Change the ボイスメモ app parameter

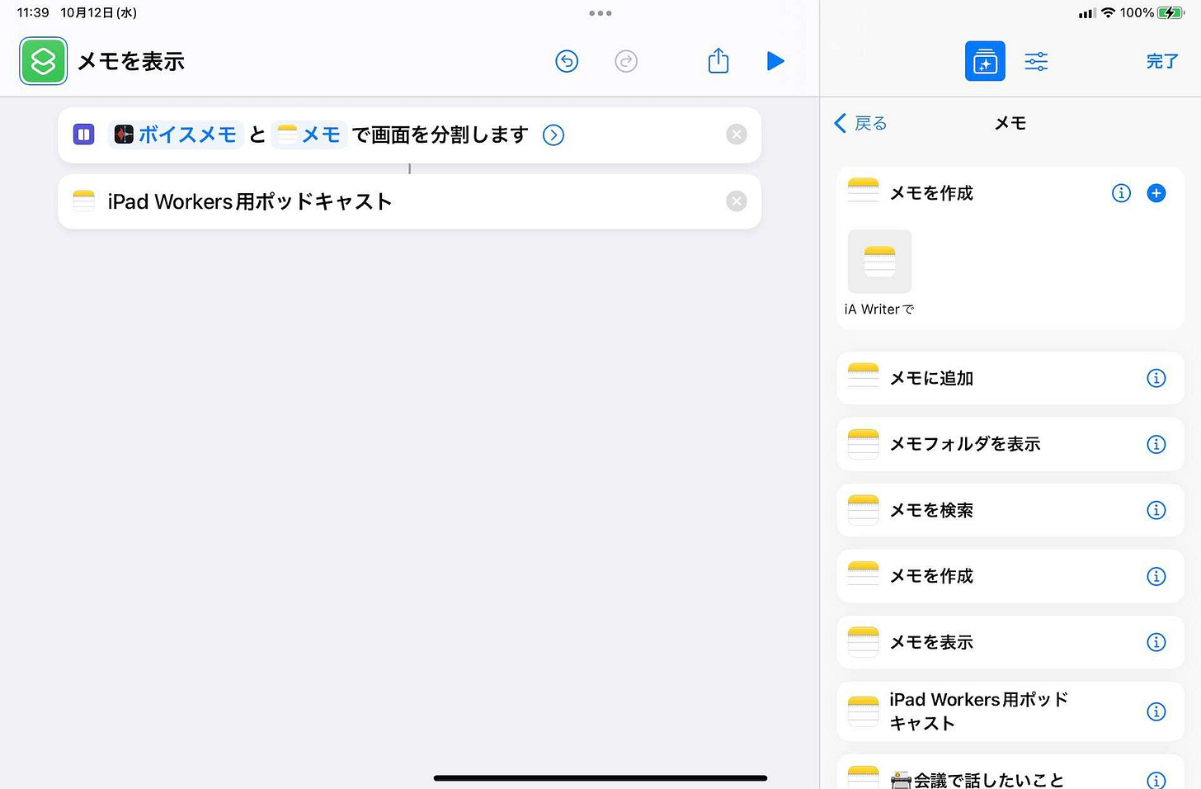(x=176, y=135)
